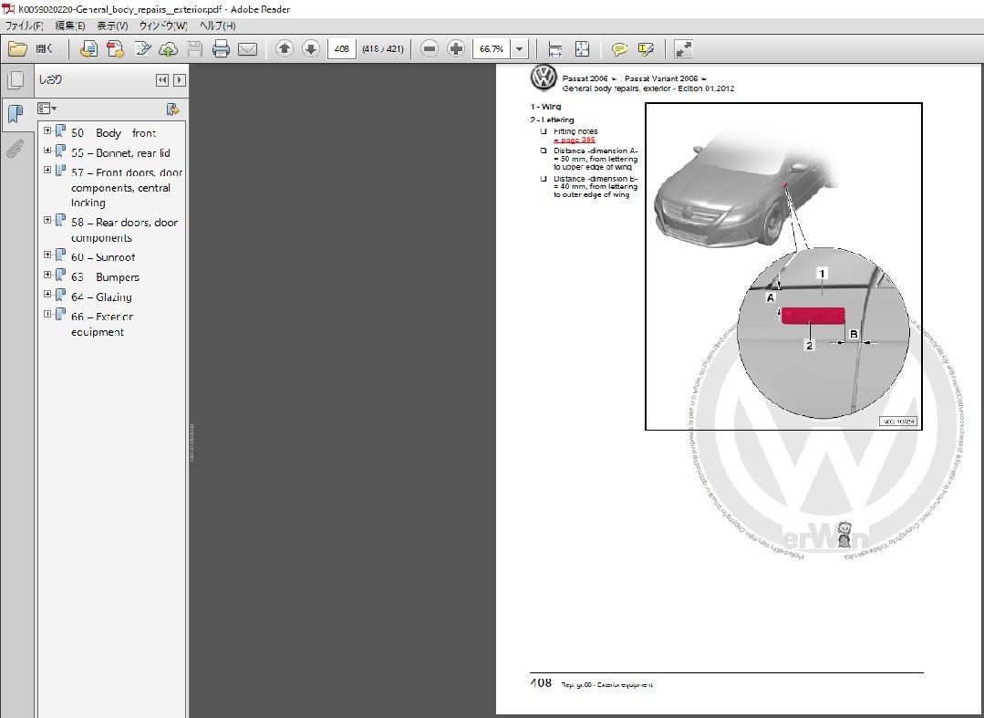Select the 55 – Bonnet, rear lid bookmark
Image resolution: width=984 pixels, height=718 pixels.
point(120,153)
